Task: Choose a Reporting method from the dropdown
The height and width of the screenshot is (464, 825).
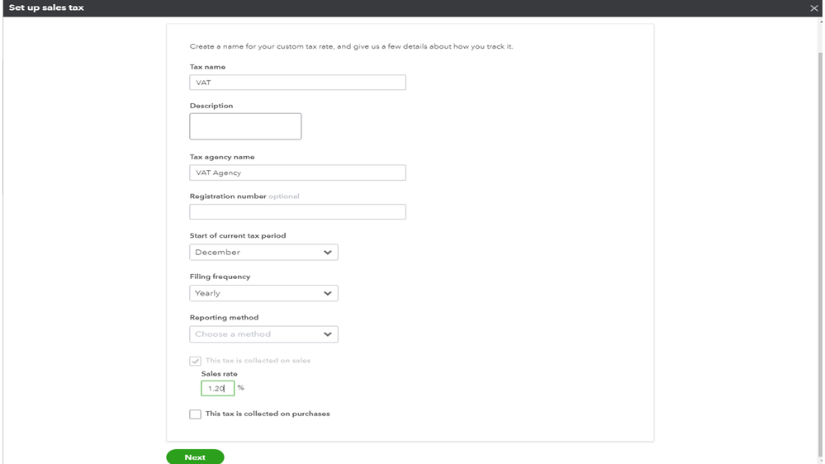Action: [x=263, y=334]
